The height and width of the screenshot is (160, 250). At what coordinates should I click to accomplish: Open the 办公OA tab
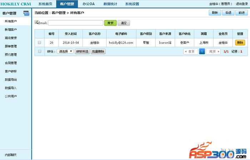(88, 4)
